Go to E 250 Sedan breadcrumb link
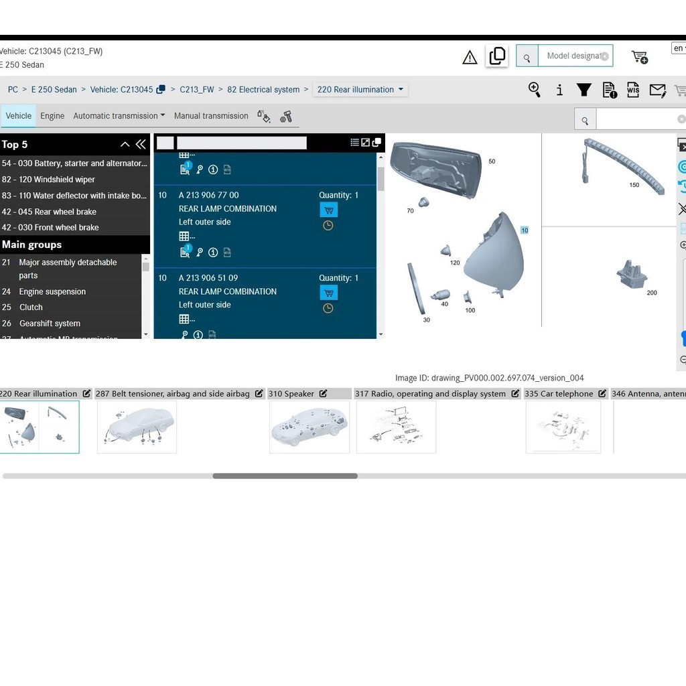 coord(54,90)
